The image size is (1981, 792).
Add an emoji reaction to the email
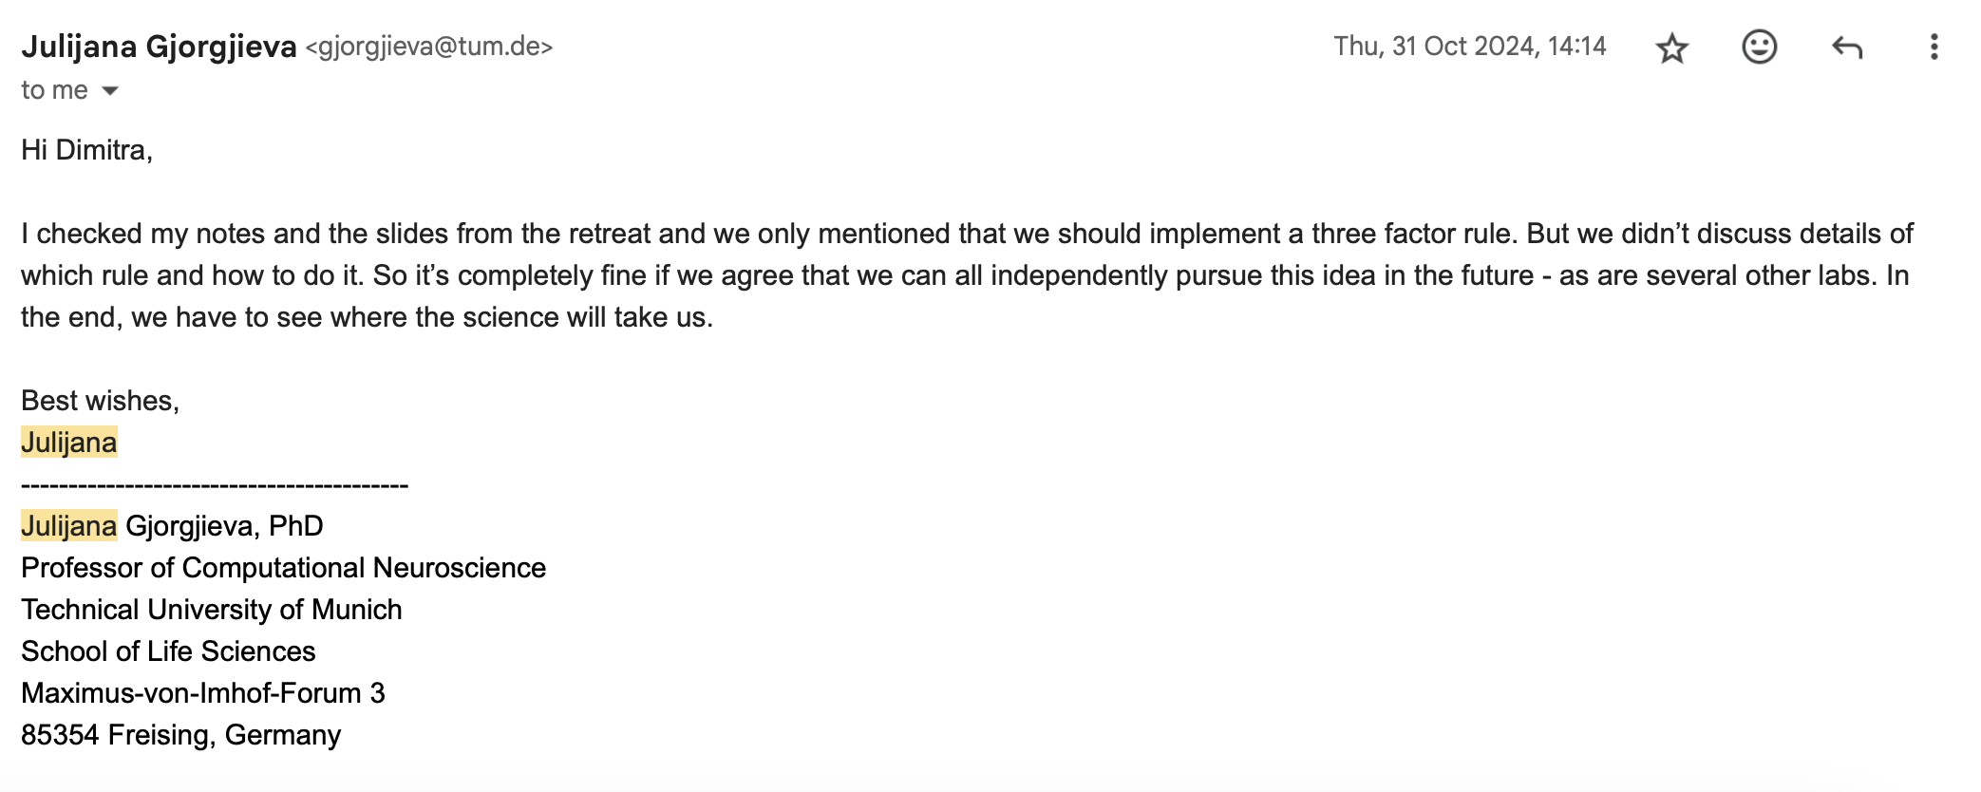1759,47
